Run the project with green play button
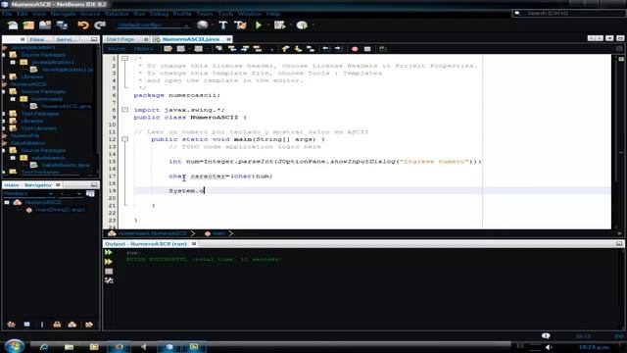 (x=259, y=25)
